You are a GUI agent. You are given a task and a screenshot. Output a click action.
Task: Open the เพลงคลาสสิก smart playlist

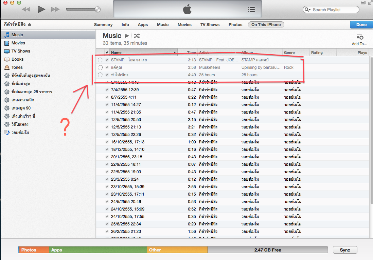[x=48, y=100]
